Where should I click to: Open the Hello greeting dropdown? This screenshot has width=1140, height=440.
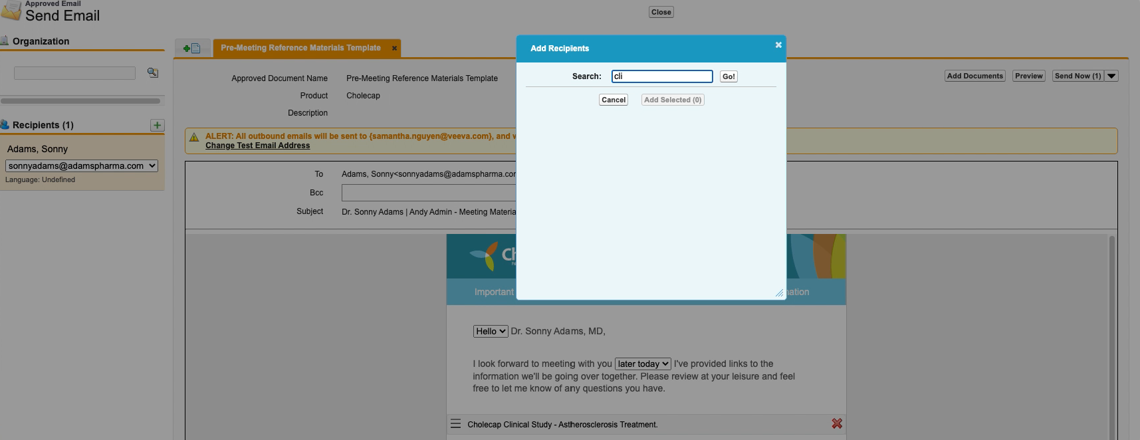[490, 331]
